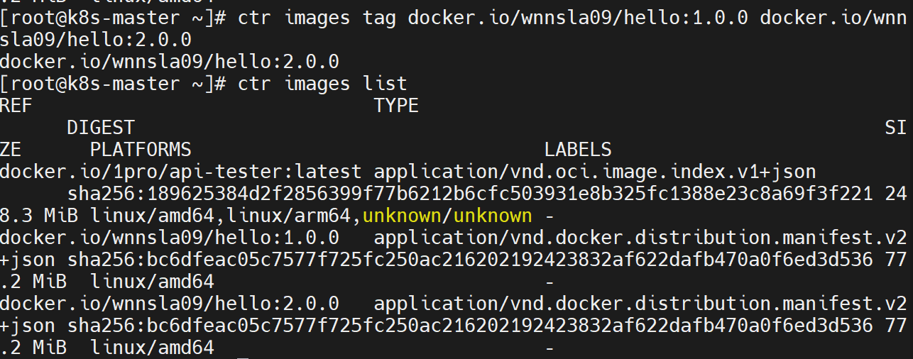The image size is (913, 359).
Task: Click linux/amd64 platform of the hello:2.0.0 row
Action: click(152, 348)
